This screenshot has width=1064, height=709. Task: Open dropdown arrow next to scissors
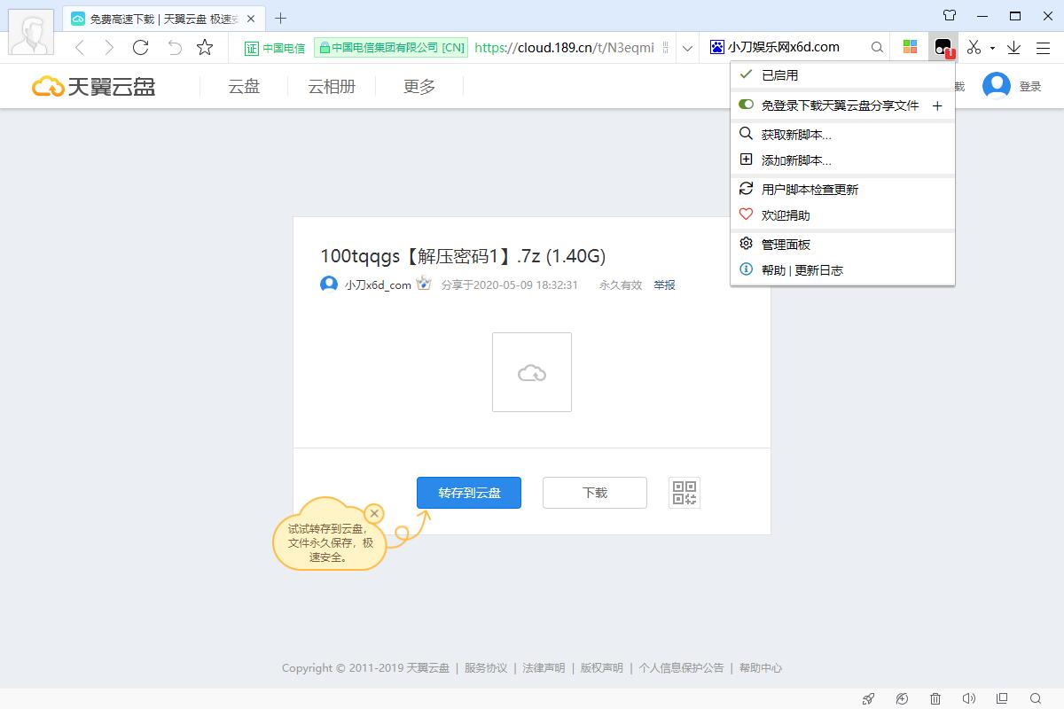pyautogui.click(x=992, y=48)
